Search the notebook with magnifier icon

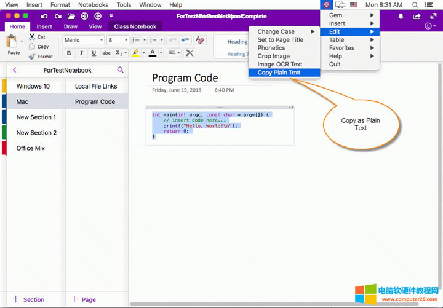[x=120, y=70]
